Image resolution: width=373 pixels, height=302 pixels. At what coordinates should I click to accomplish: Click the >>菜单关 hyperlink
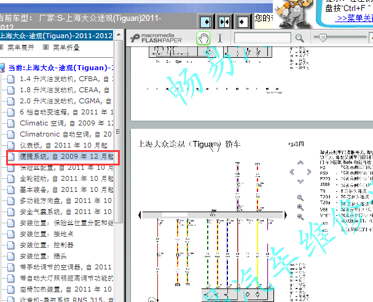pyautogui.click(x=355, y=18)
